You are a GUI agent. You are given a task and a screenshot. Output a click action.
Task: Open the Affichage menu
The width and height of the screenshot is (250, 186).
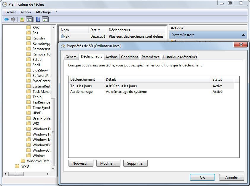click(43, 12)
